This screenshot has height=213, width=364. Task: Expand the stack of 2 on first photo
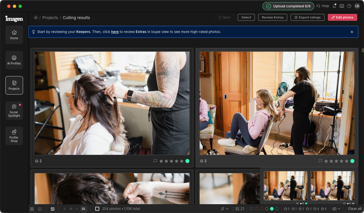[x=38, y=161]
